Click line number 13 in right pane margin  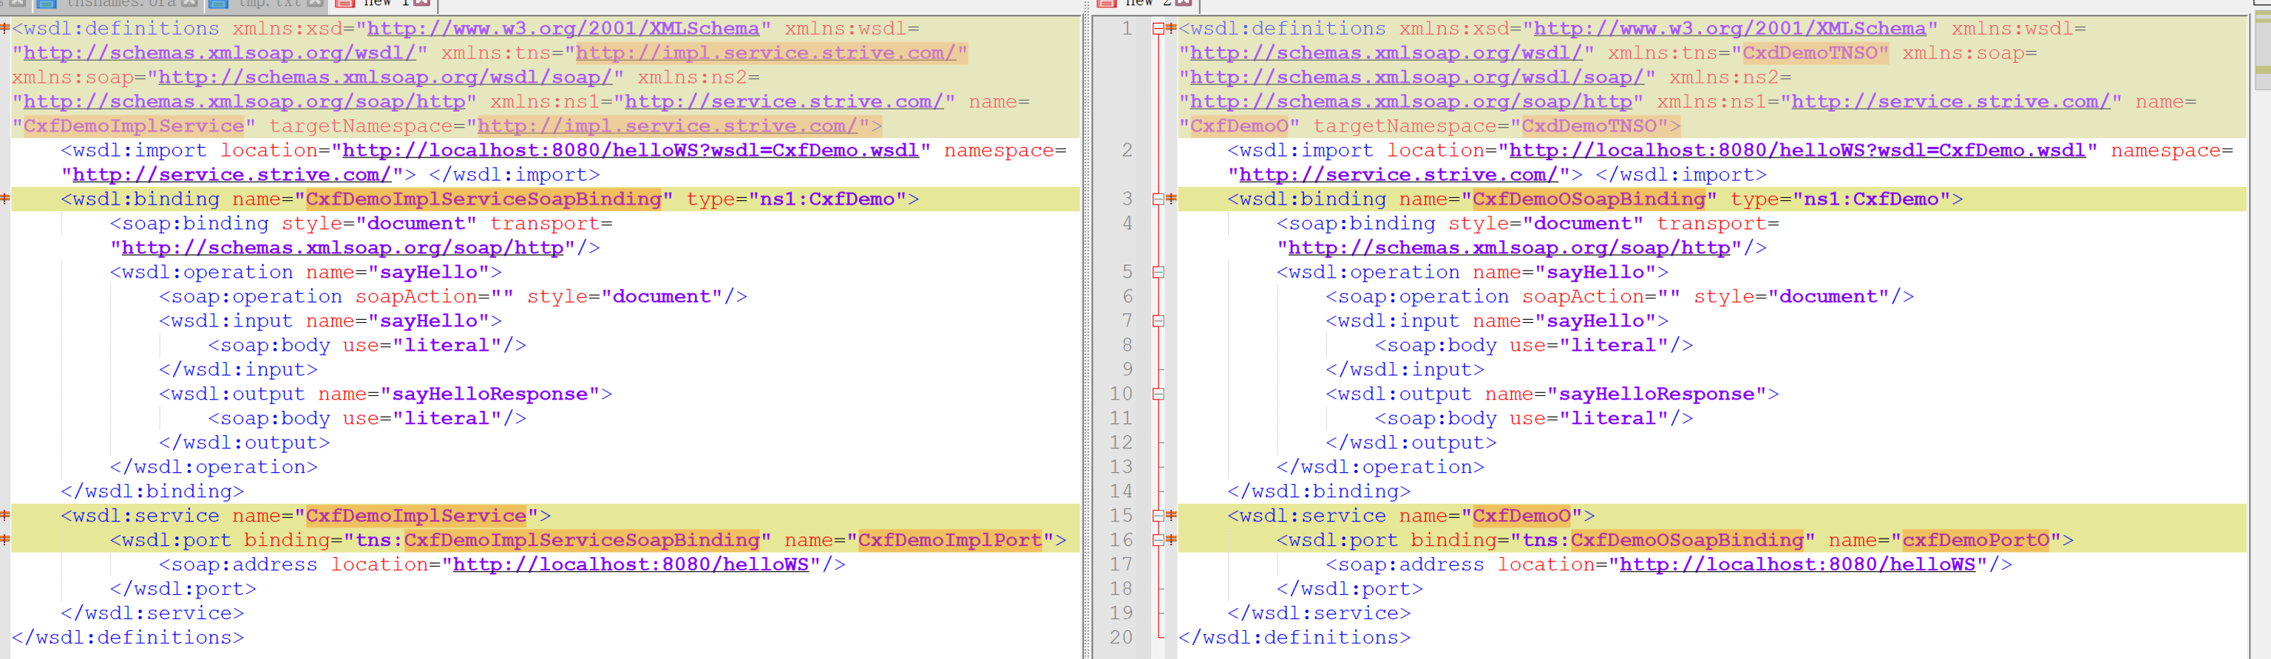[1121, 467]
